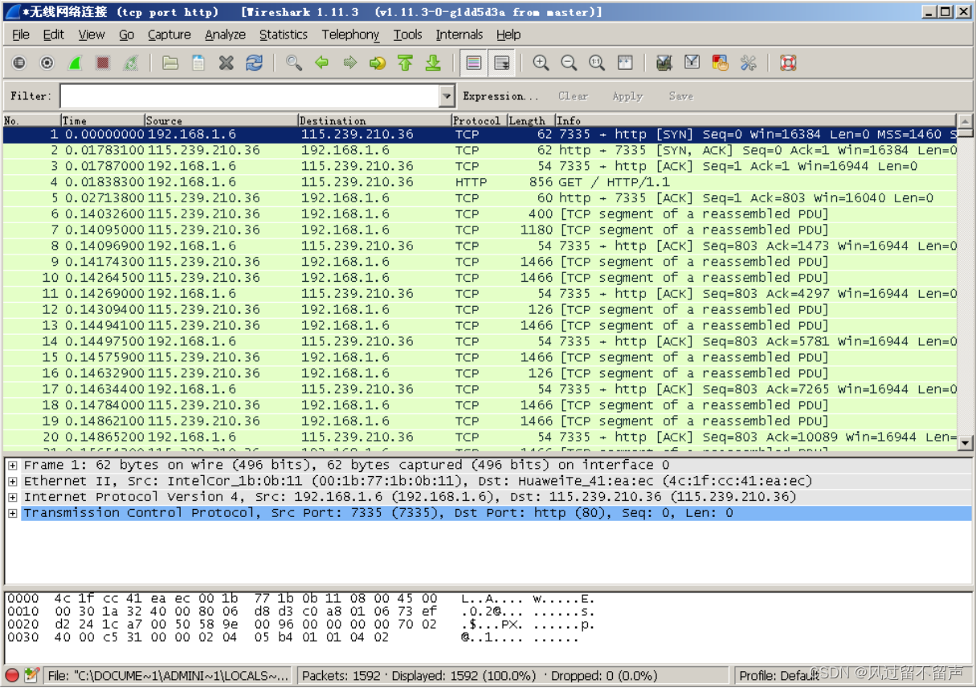
Task: Open a capture file icon
Action: click(170, 63)
